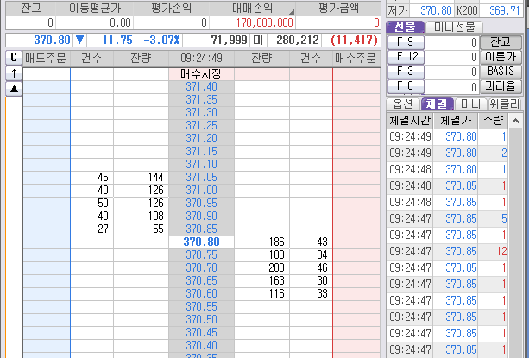This screenshot has width=529, height=358.
Task: Click the C cancel button
Action: point(14,58)
